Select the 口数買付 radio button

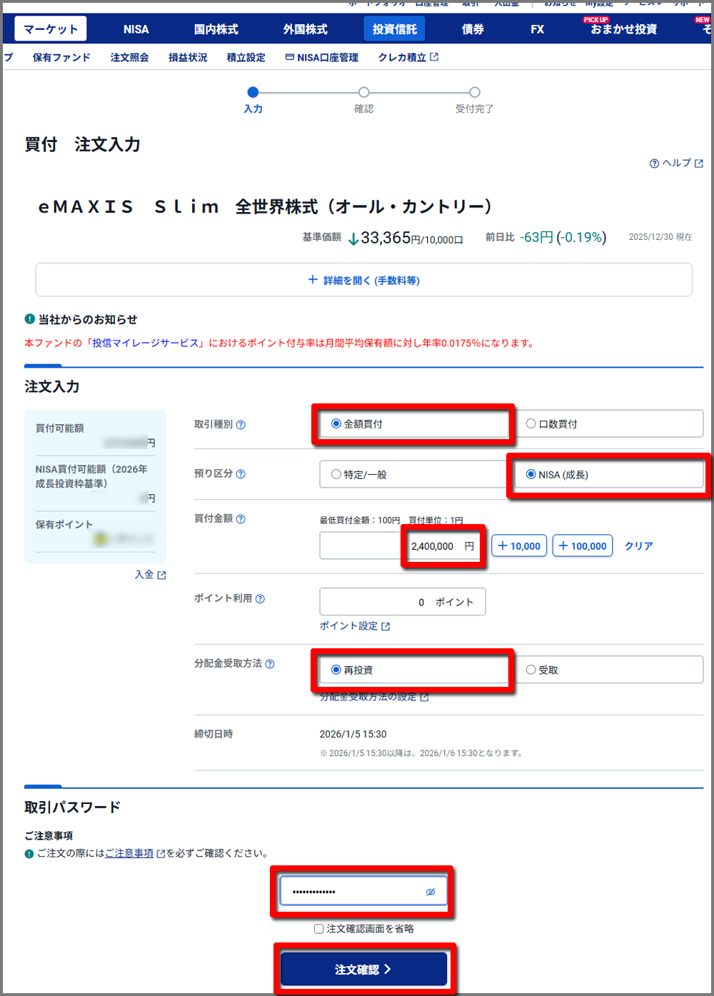tap(531, 423)
